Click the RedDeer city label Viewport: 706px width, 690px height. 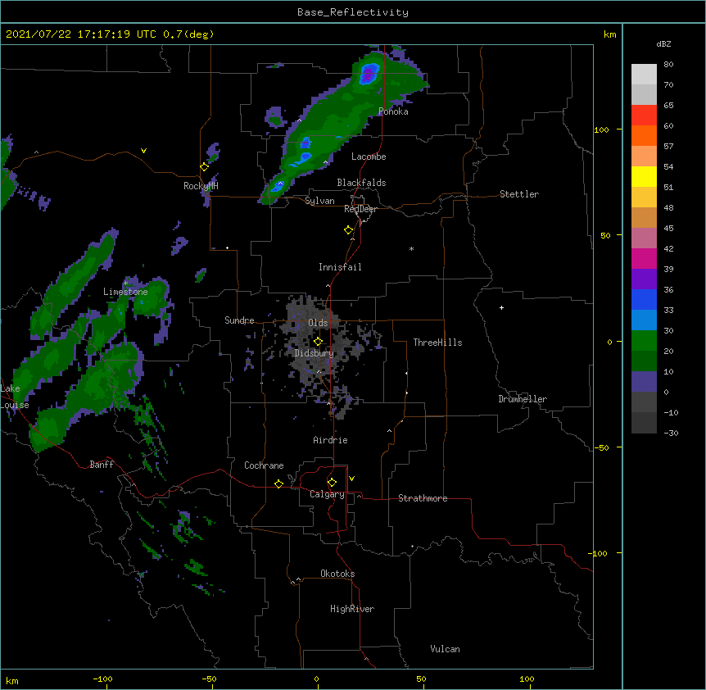[x=360, y=209]
